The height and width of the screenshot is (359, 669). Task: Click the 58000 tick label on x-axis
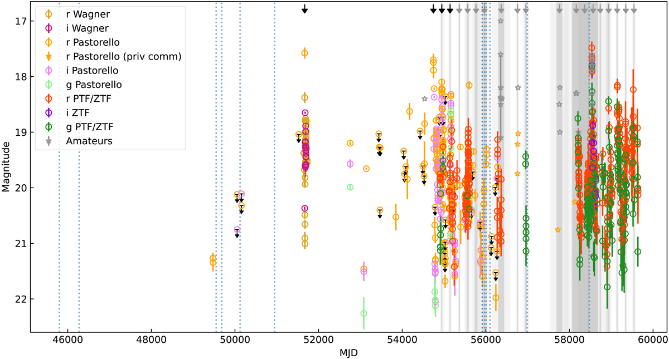pyautogui.click(x=570, y=340)
